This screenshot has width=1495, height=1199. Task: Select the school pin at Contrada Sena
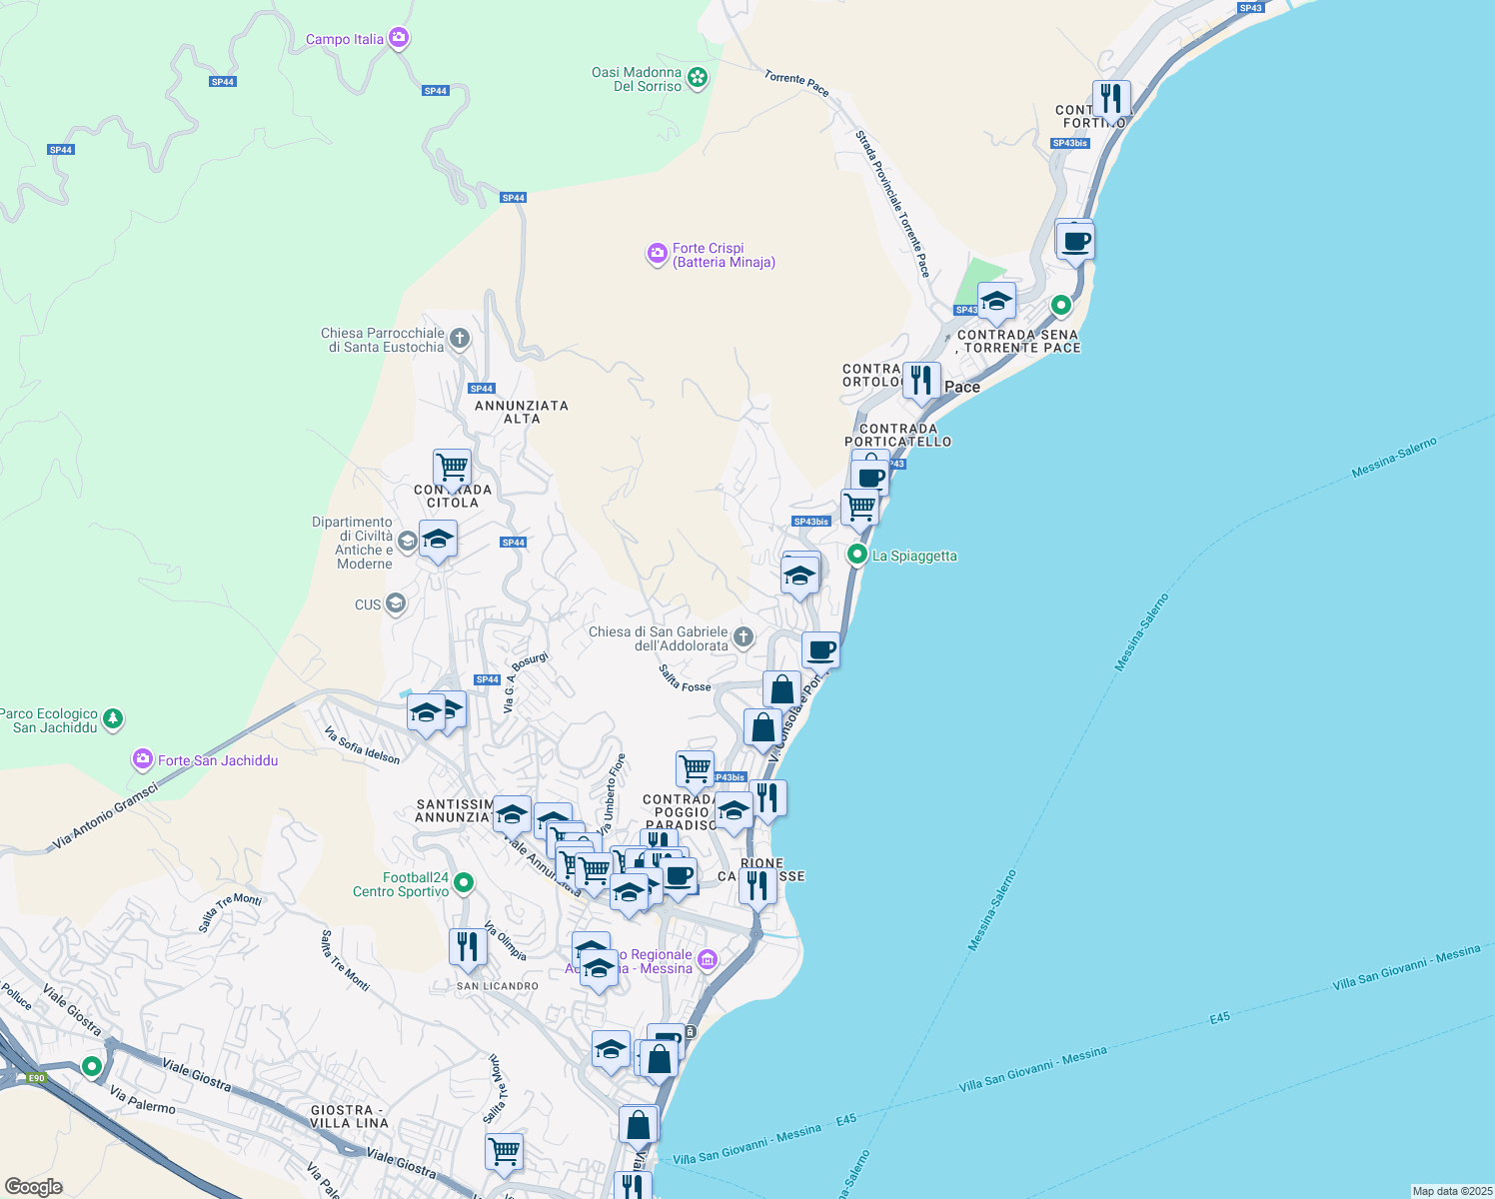click(996, 302)
